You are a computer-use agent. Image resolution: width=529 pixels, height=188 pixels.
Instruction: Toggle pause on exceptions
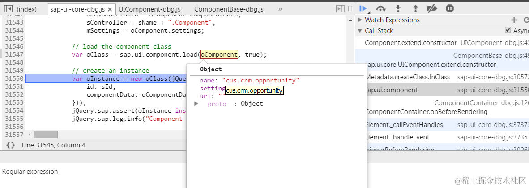click(450, 9)
